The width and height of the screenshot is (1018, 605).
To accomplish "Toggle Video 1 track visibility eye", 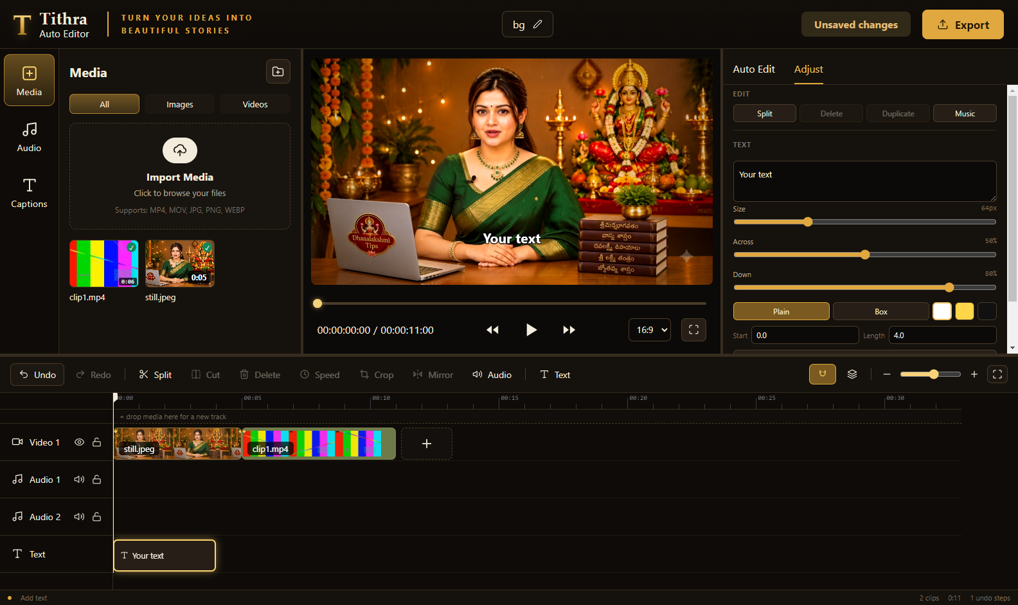I will click(79, 442).
